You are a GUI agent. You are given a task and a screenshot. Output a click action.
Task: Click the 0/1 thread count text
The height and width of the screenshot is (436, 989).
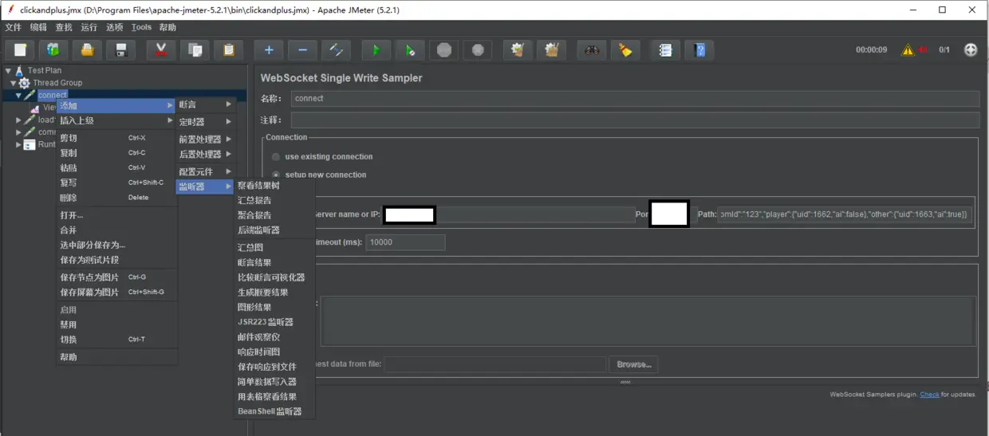[944, 49]
